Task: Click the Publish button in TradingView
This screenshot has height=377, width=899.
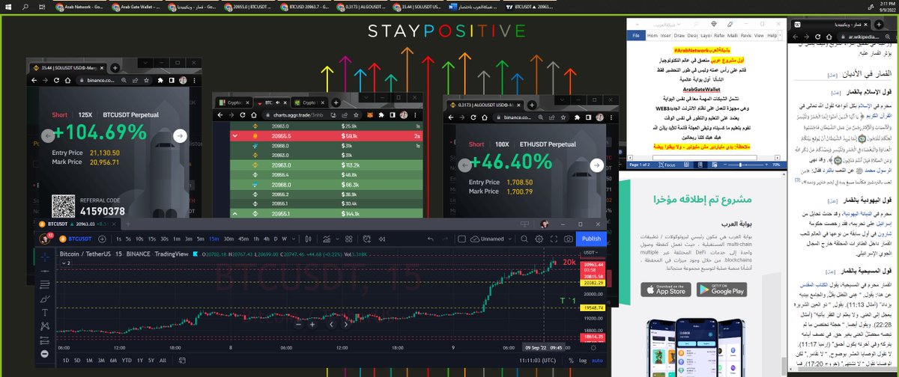Action: pos(591,239)
